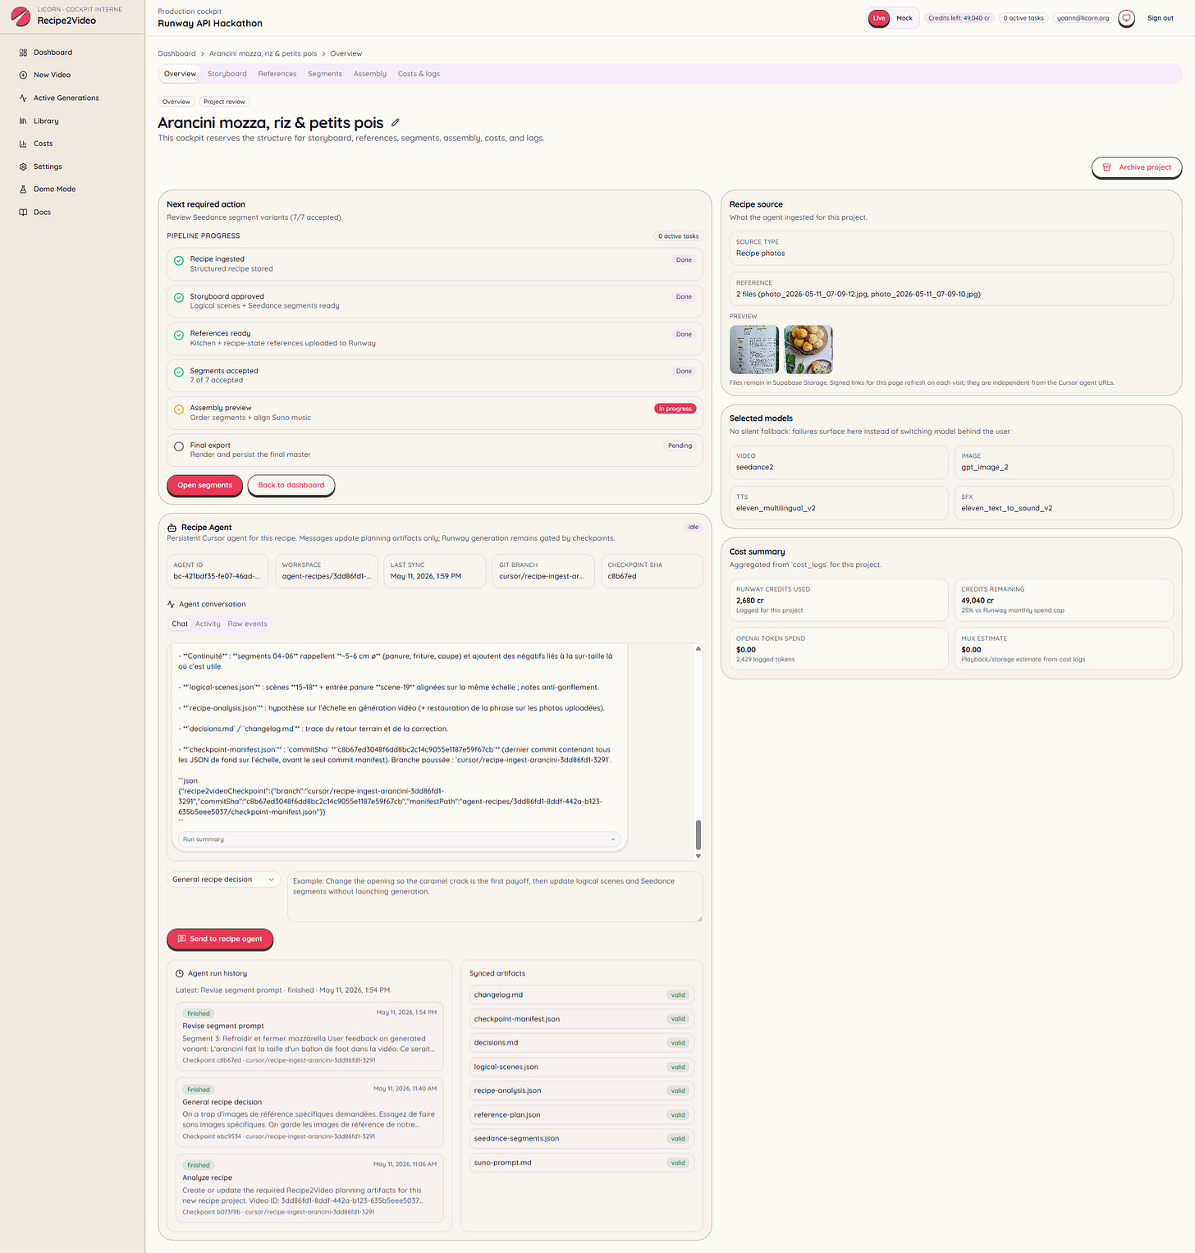1195x1253 pixels.
Task: Switch the agent conversation to Activity
Action: (208, 624)
